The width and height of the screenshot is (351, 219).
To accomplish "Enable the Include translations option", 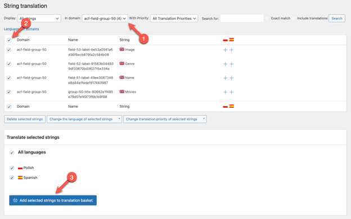I will click(x=294, y=19).
